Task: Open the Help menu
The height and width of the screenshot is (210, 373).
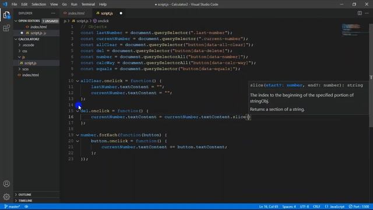Action: click(x=103, y=4)
